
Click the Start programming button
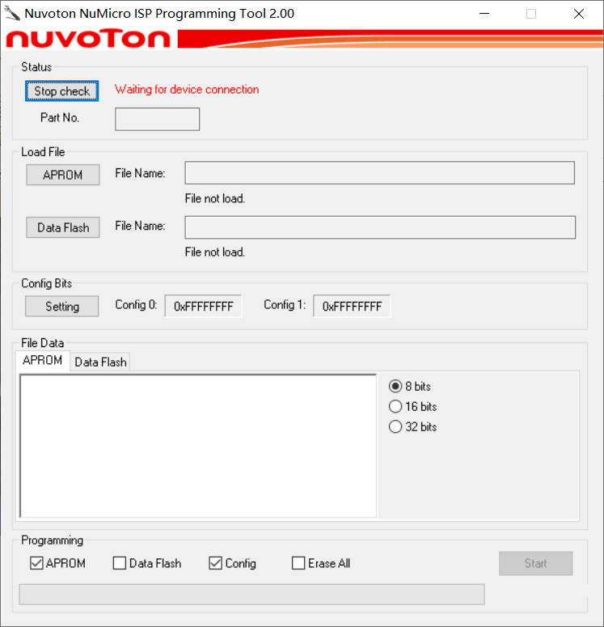[535, 563]
